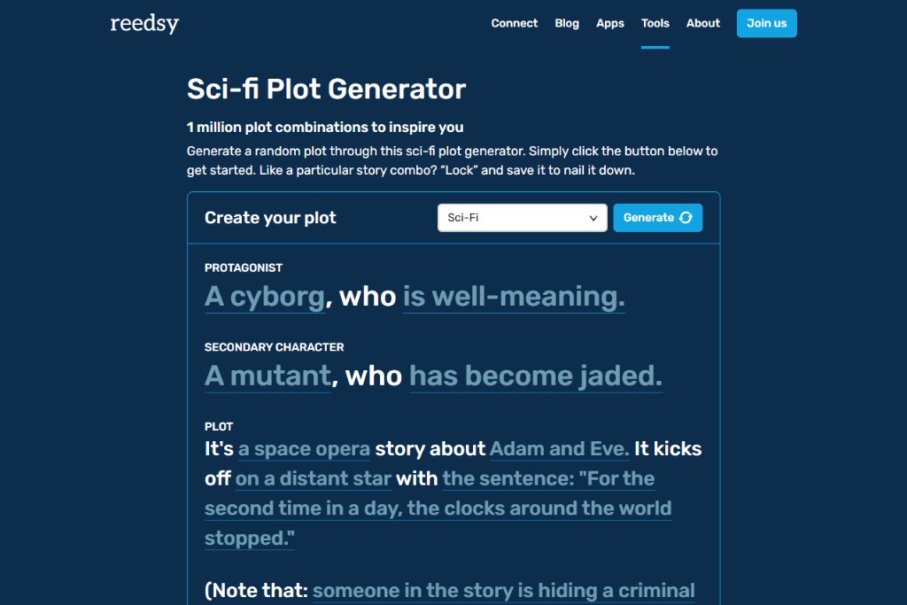This screenshot has width=907, height=605.
Task: Select the 'a space opera' genre link
Action: click(x=304, y=449)
